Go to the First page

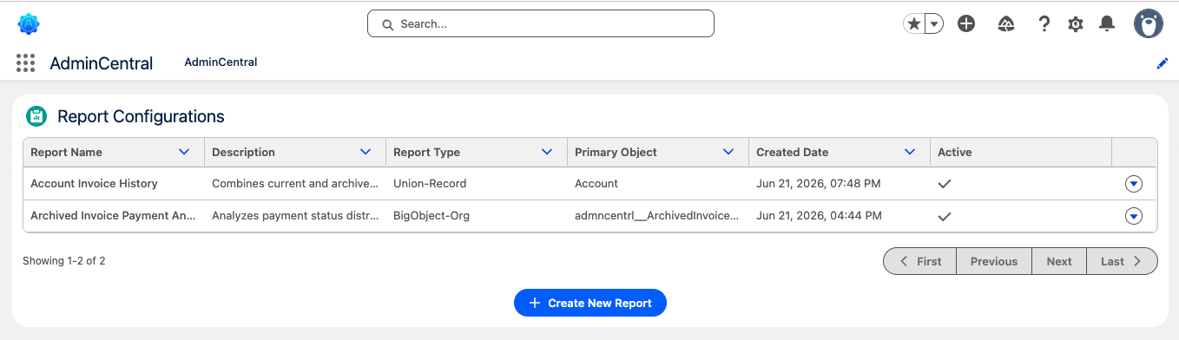coord(920,261)
